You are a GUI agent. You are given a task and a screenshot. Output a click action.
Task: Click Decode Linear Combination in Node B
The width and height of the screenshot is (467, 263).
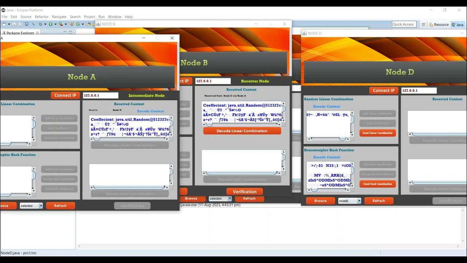(x=242, y=131)
